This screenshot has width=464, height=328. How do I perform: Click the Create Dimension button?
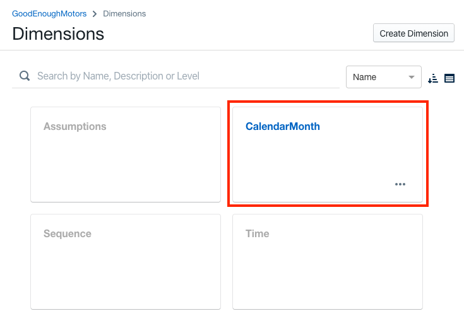(x=413, y=33)
